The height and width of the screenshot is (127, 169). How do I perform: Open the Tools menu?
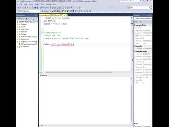(x=42, y=4)
